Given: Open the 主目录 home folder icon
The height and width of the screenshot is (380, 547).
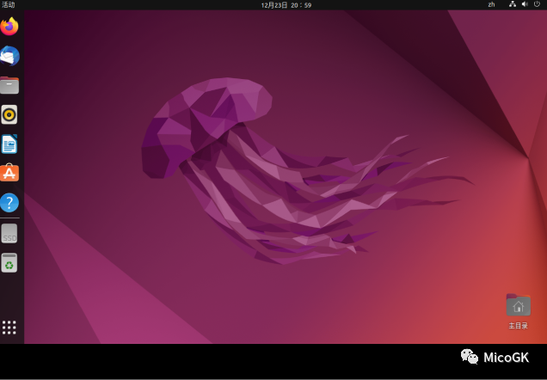Looking at the screenshot, I should (x=519, y=305).
